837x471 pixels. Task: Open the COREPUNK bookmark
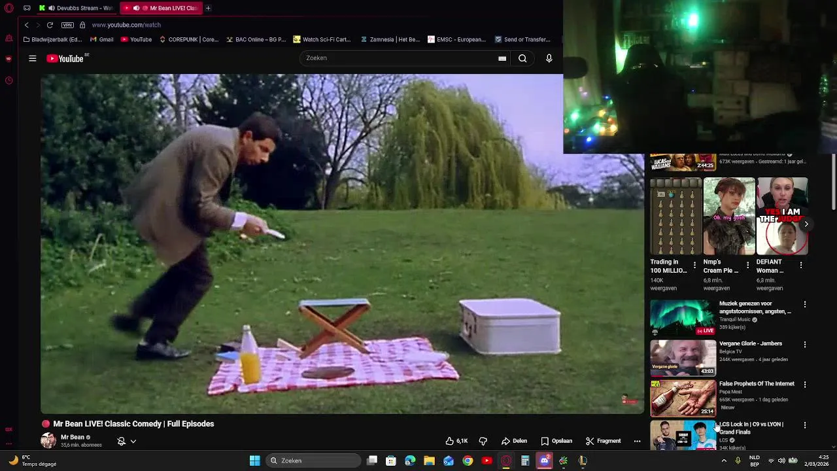[188, 39]
